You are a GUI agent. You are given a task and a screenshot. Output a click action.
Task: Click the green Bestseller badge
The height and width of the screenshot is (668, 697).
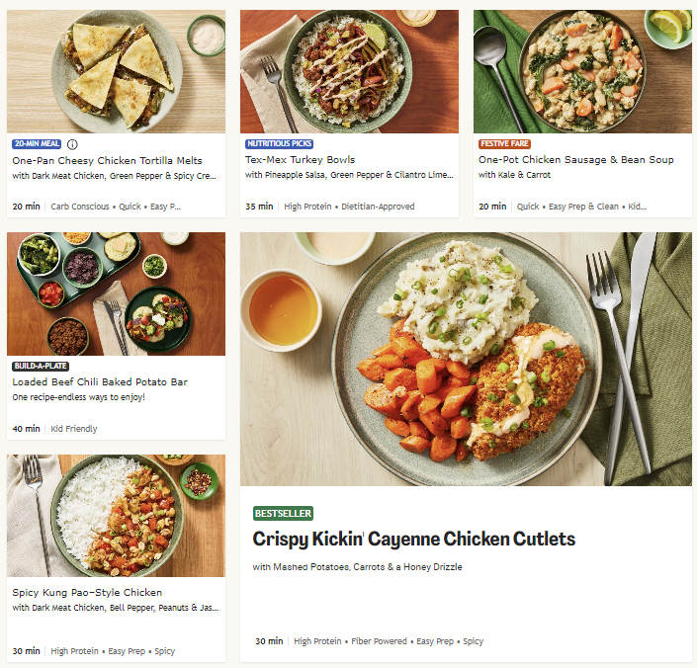click(283, 514)
